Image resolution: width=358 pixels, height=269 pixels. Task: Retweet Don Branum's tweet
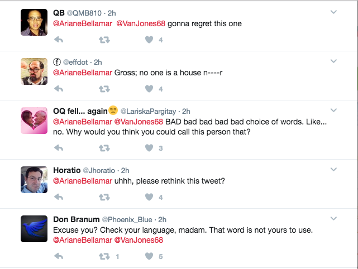coord(104,257)
